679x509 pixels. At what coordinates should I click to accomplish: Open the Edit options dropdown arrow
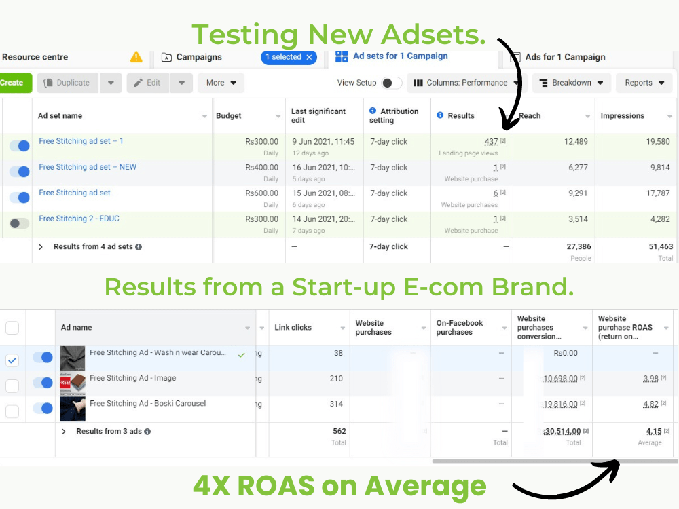[181, 83]
